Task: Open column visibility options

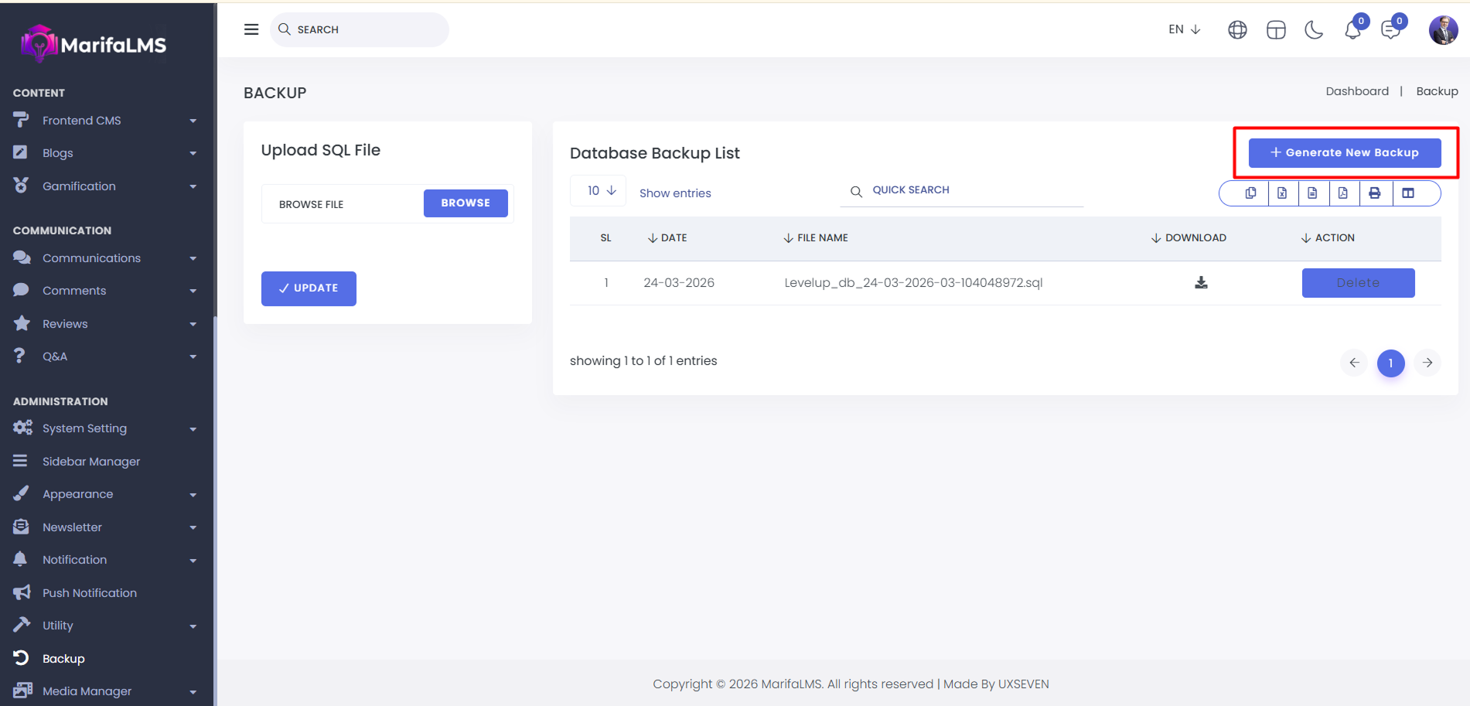Action: tap(1408, 193)
